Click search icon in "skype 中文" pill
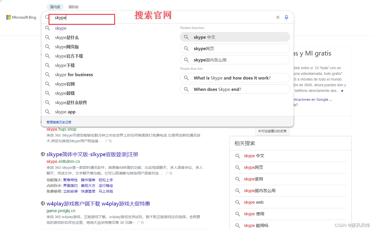Image resolution: width=374 pixels, height=230 pixels. click(x=186, y=37)
